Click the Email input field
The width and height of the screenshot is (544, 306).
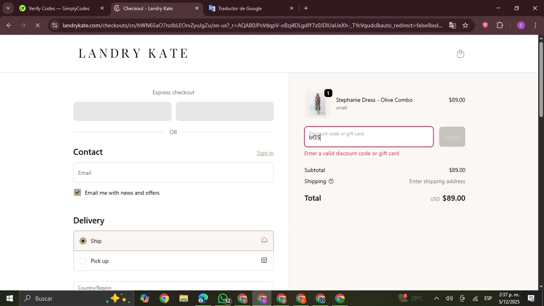tap(173, 173)
